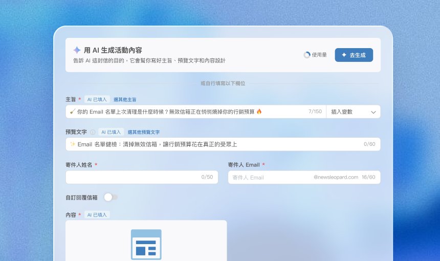The height and width of the screenshot is (261, 440).
Task: Click the 去生成 generate button
Action: [x=354, y=55]
